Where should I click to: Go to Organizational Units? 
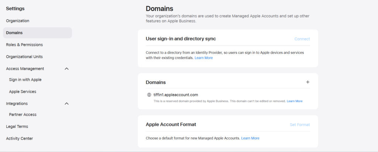24,57
